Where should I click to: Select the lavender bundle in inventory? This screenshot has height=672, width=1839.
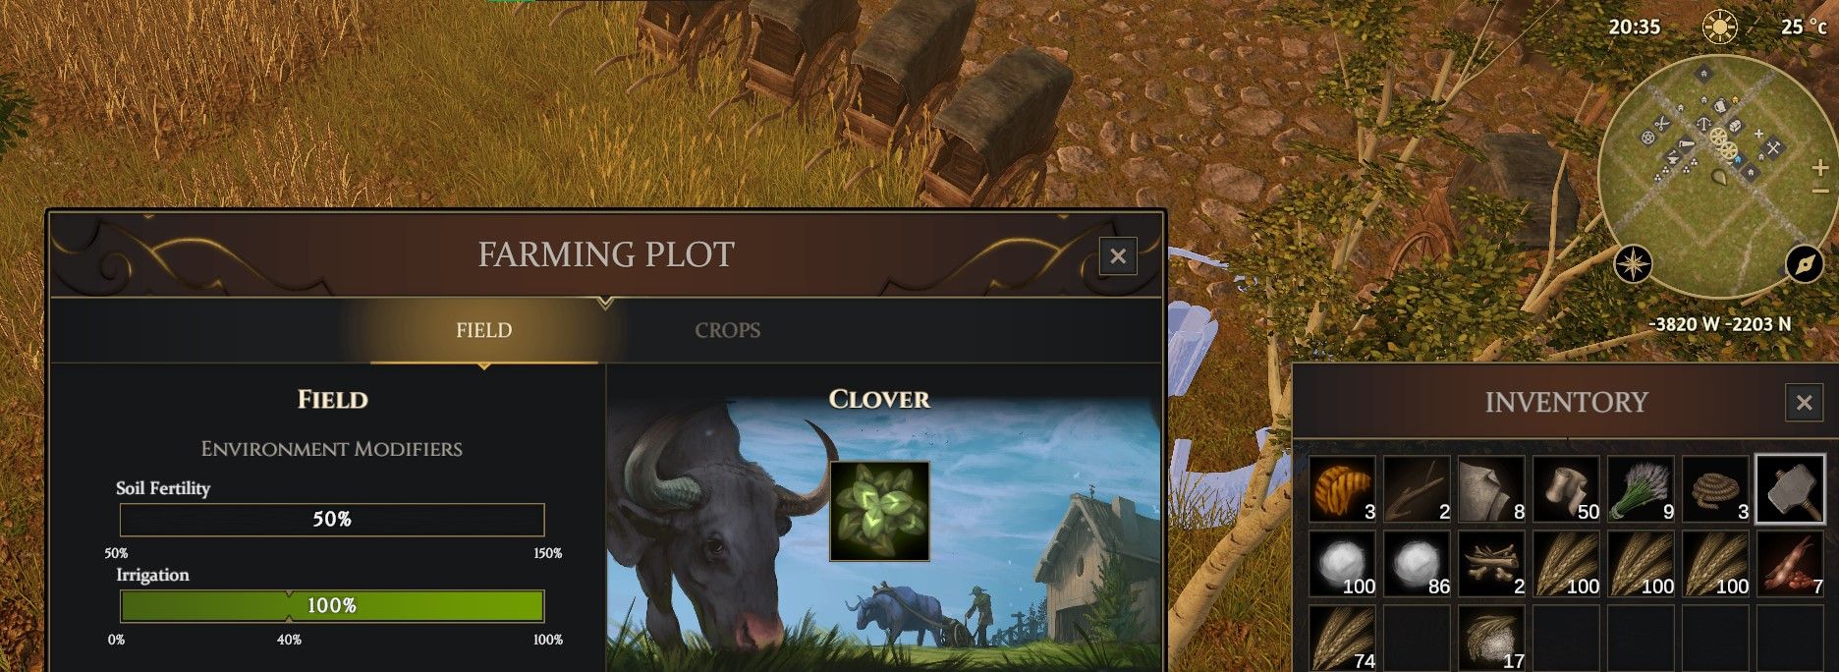click(1641, 488)
